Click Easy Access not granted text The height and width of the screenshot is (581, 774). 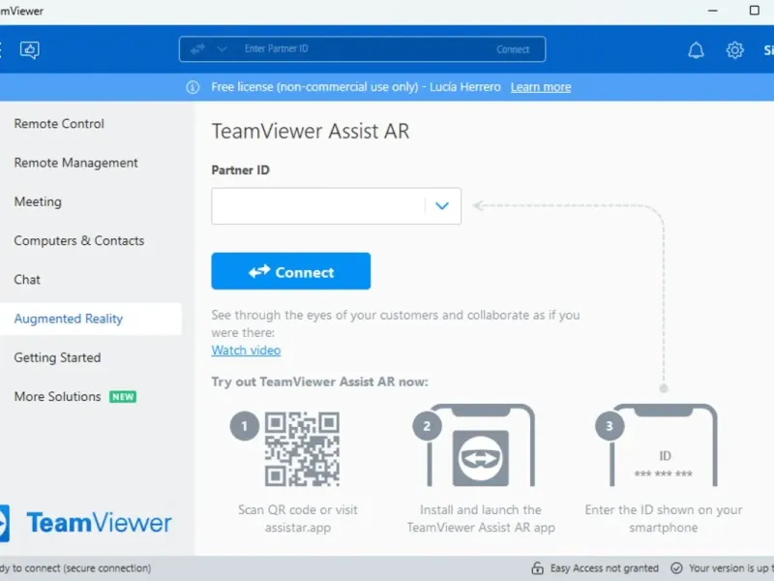pos(604,568)
